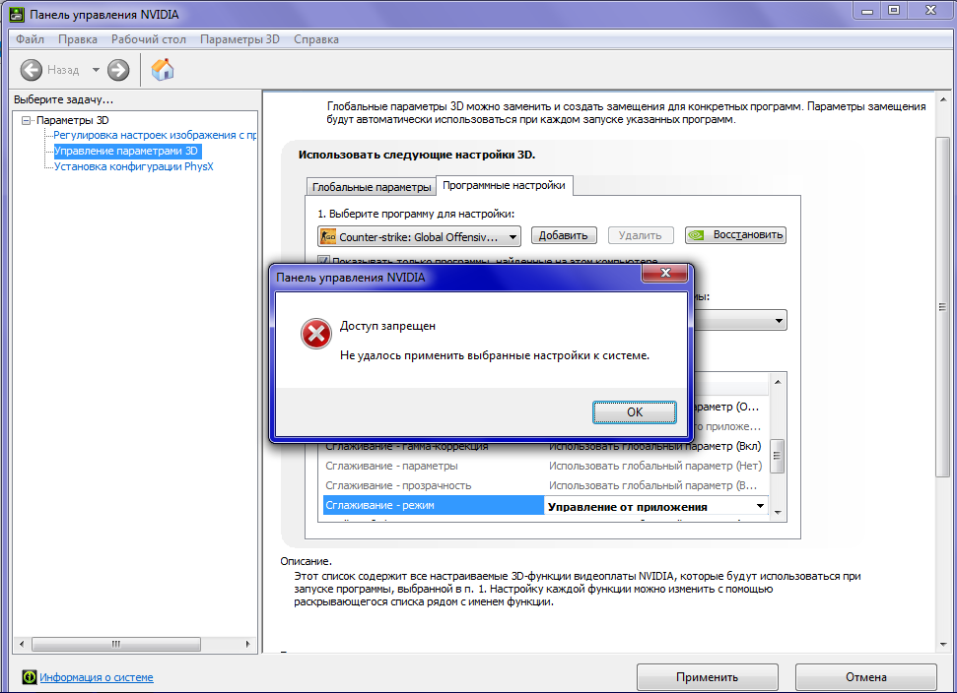Select the Программные настройки tab
Viewport: 957px width, 693px height.
click(x=505, y=185)
